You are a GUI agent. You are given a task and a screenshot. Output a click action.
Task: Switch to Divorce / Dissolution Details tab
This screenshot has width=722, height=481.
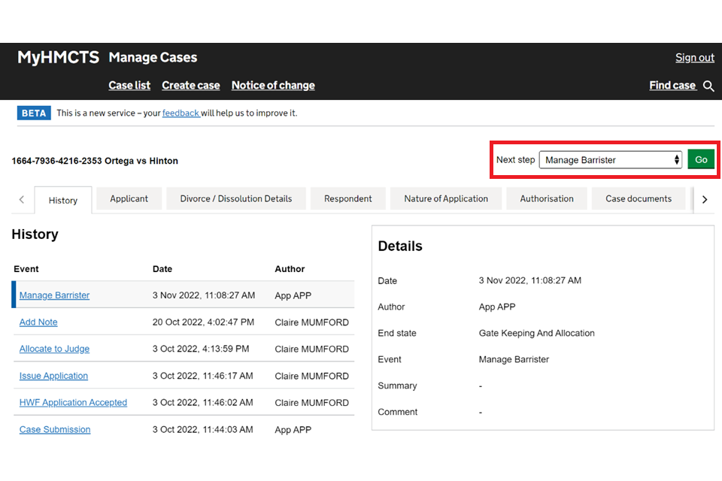(x=235, y=198)
